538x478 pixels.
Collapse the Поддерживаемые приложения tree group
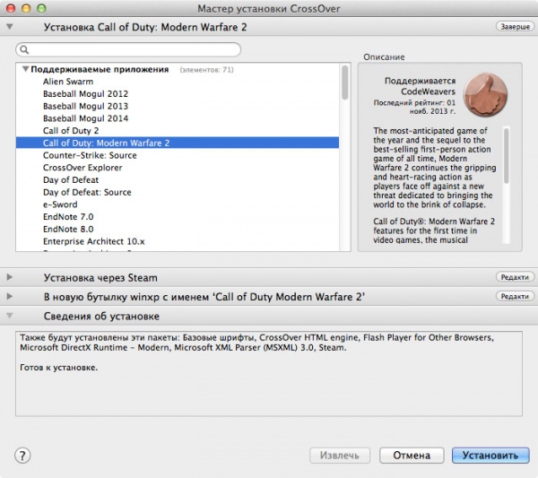[25, 69]
